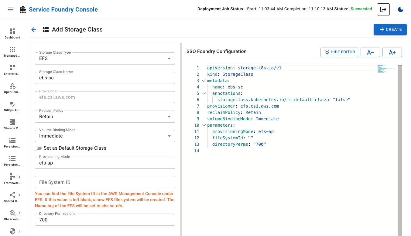
Task: Open OpenSource sidebar icon
Action: pos(12,88)
